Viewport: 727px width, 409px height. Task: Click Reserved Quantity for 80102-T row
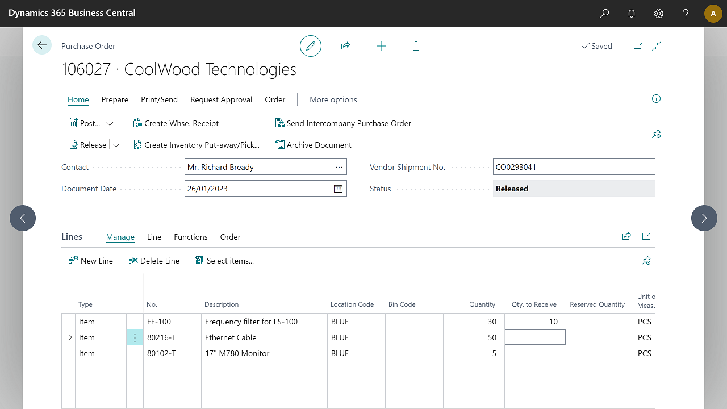[x=600, y=353]
